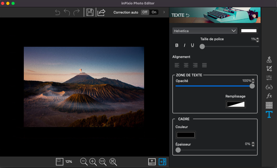Click the TEXTE back arrow header
This screenshot has height=168, width=277.
pyautogui.click(x=188, y=15)
